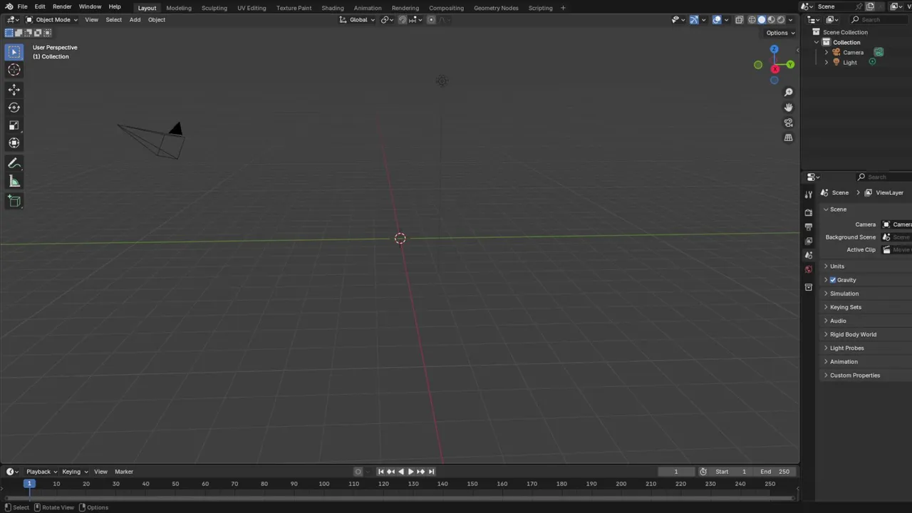Toggle show gizmo button
Screen dimensions: 912x513
click(x=694, y=20)
